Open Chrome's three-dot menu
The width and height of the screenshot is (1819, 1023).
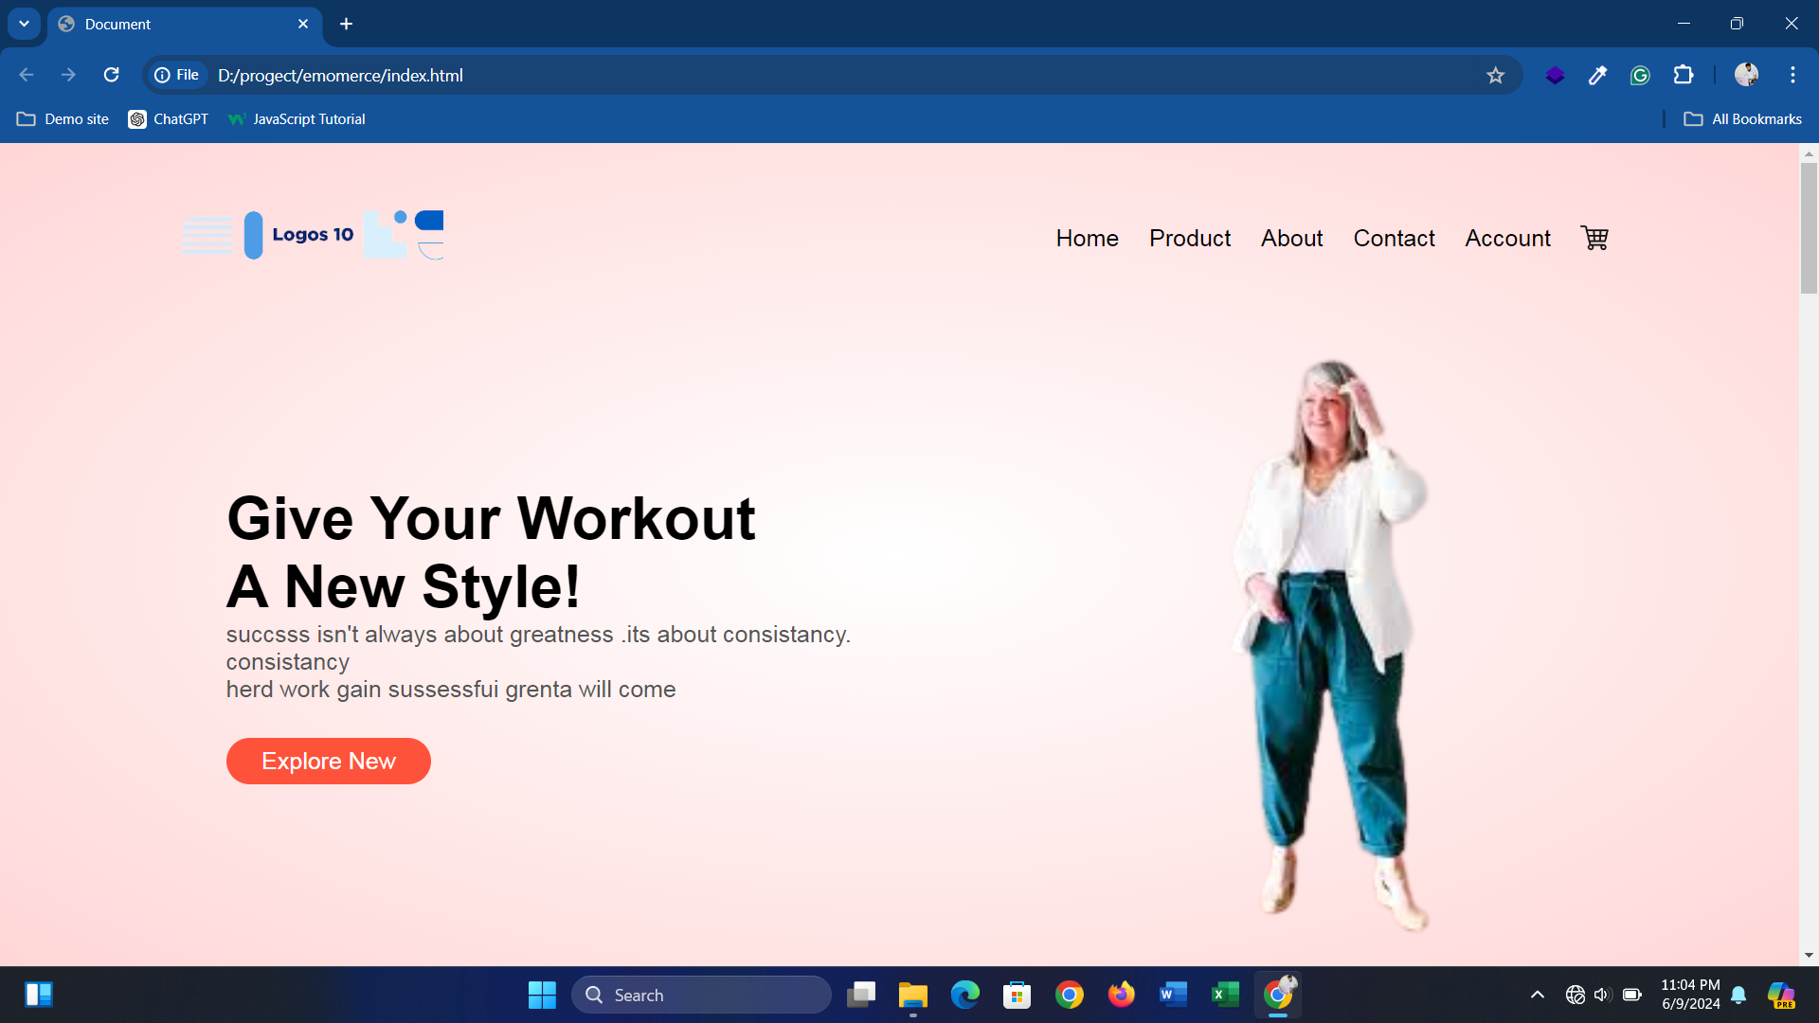coord(1792,75)
